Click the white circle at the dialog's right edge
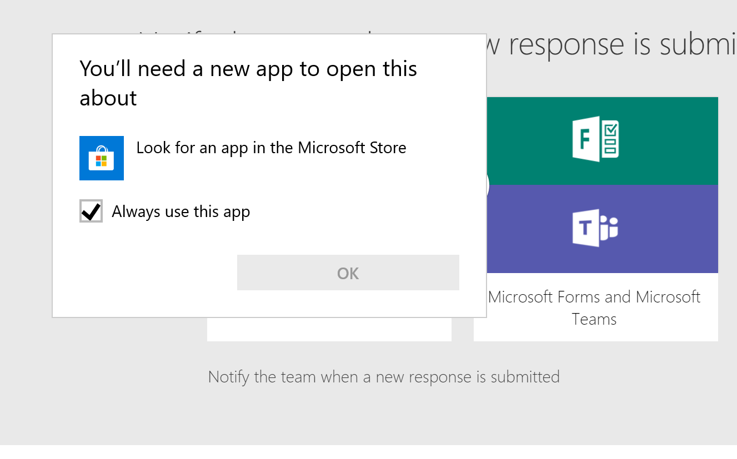The width and height of the screenshot is (737, 459). 488,185
